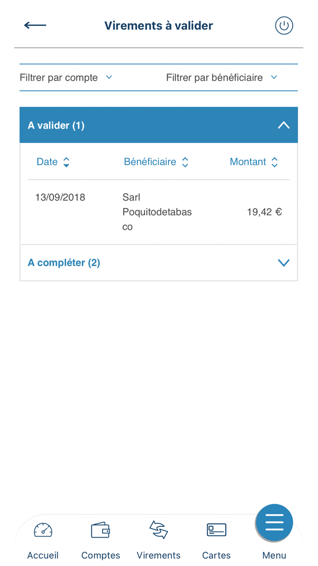The width and height of the screenshot is (318, 566).
Task: Select the A valider header bar
Action: click(x=158, y=125)
